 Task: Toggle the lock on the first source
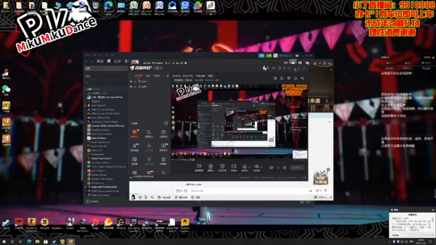pyautogui.click(x=135, y=81)
